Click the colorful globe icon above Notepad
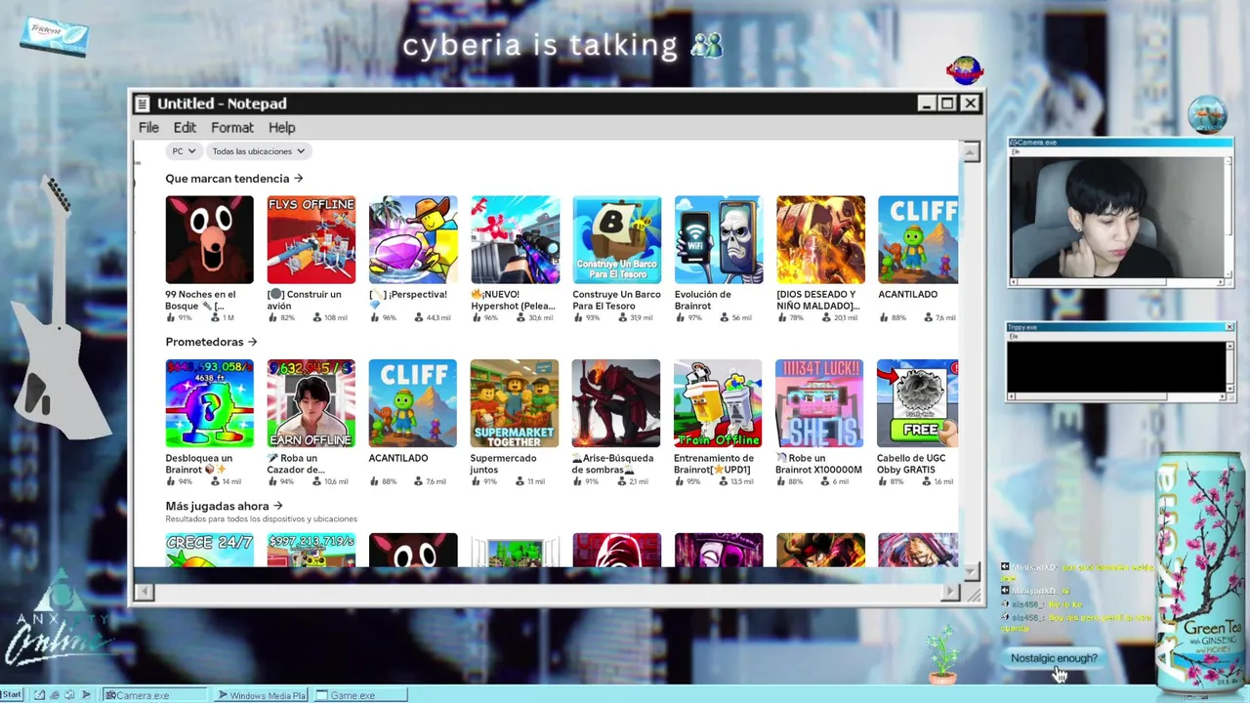The height and width of the screenshot is (703, 1250). (965, 70)
